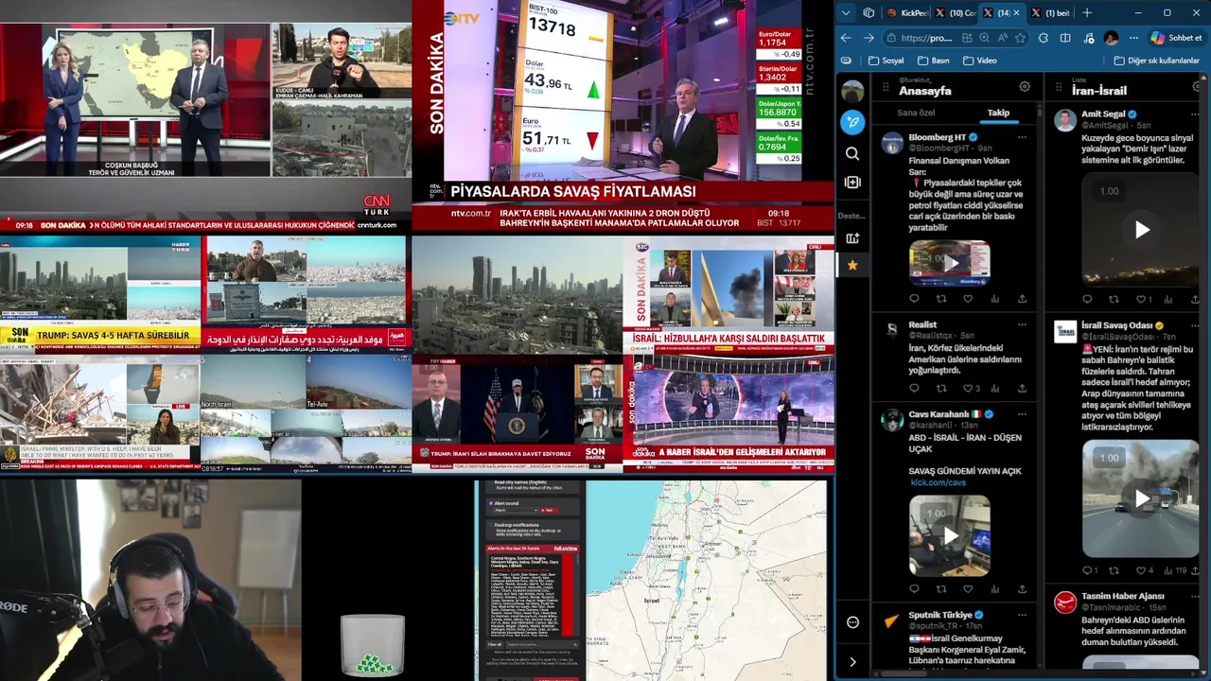This screenshot has height=681, width=1211.
Task: Open the Video bookmarks folder
Action: point(979,61)
